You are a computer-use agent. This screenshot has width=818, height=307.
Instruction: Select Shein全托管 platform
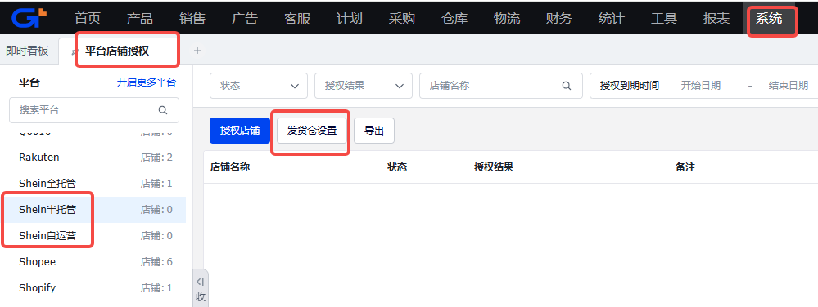coord(93,183)
